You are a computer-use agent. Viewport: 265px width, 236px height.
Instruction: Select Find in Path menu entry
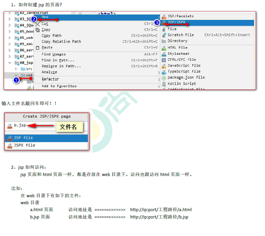coord(58,60)
